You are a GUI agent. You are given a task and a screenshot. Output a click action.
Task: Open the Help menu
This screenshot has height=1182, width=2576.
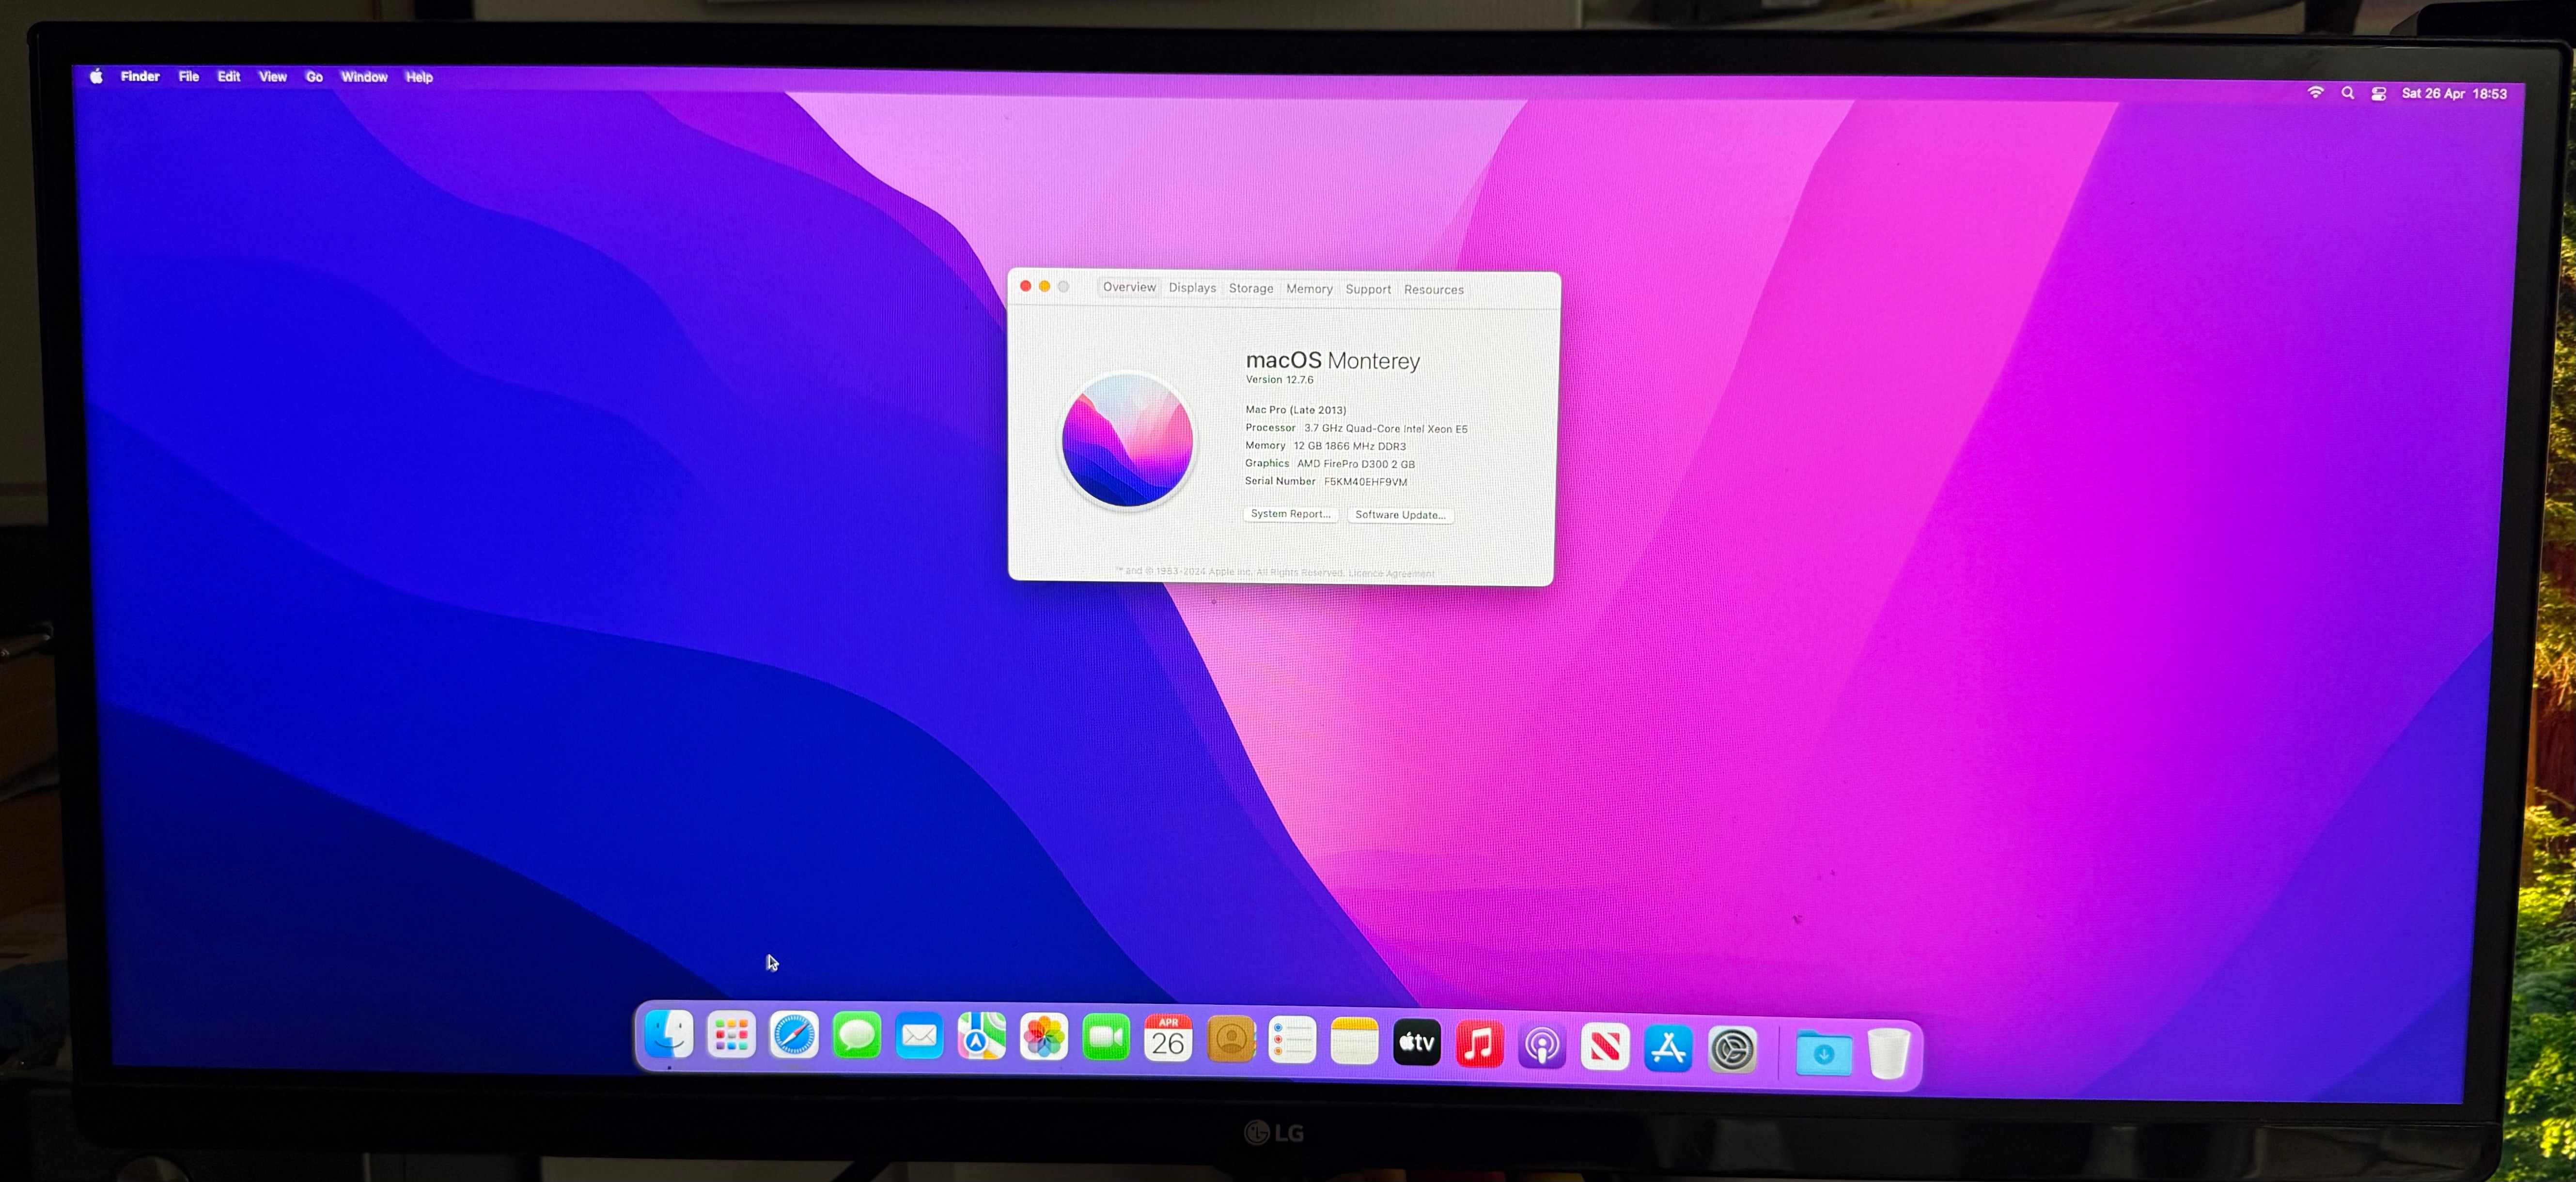point(419,77)
